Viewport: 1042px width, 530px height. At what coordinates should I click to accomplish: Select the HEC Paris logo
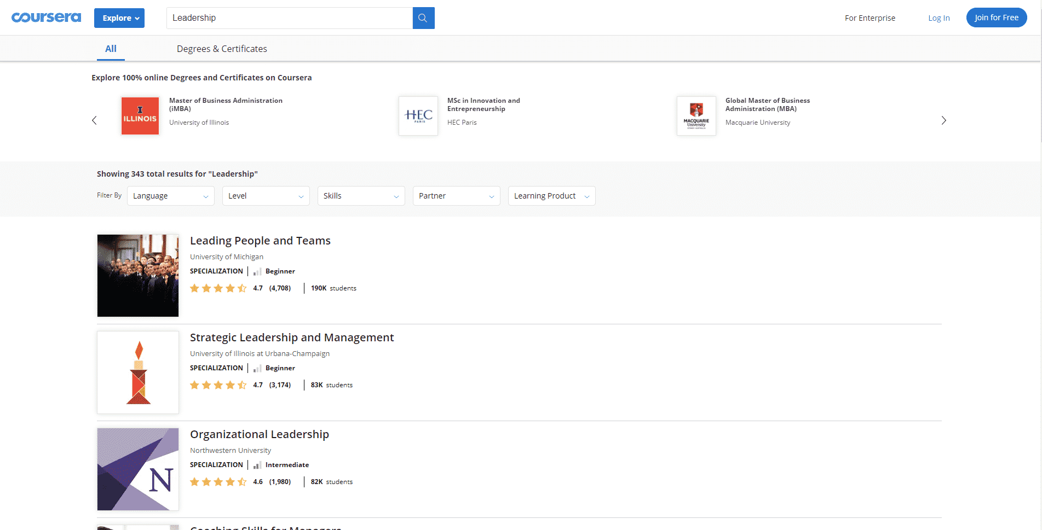[418, 116]
